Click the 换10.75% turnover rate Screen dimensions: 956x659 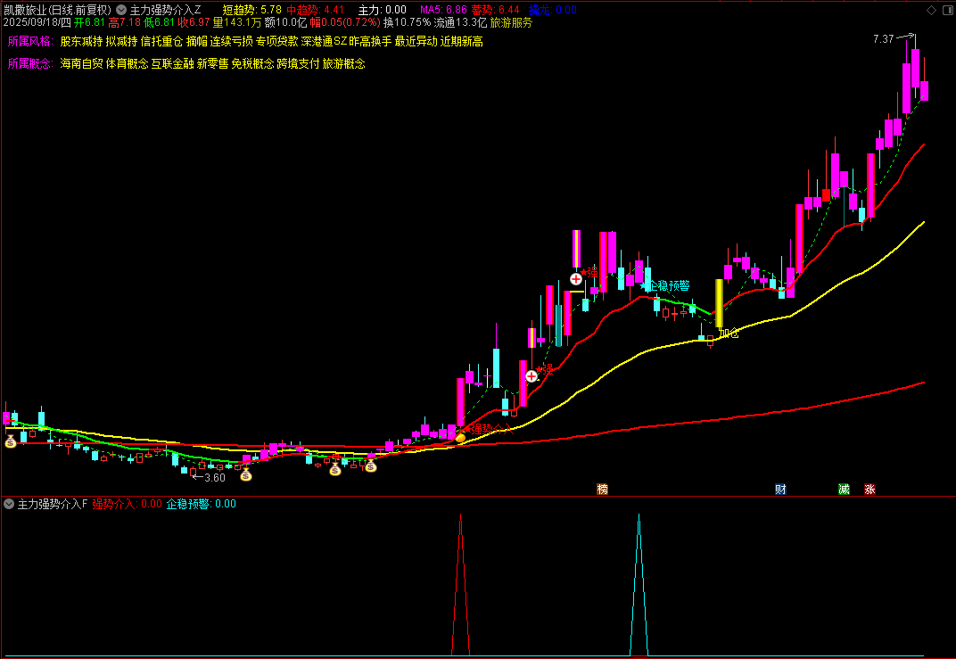[x=408, y=23]
